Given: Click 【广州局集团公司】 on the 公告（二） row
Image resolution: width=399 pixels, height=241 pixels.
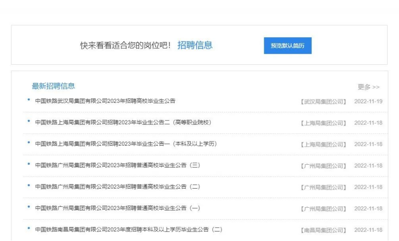Looking at the screenshot, I should click(x=323, y=187).
